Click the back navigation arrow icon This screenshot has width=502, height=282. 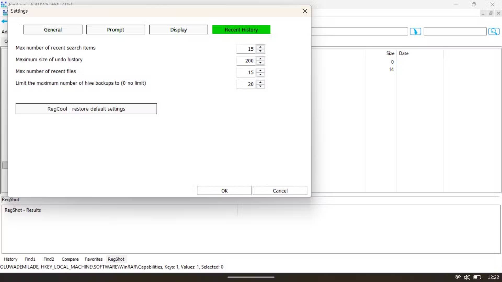click(4, 21)
